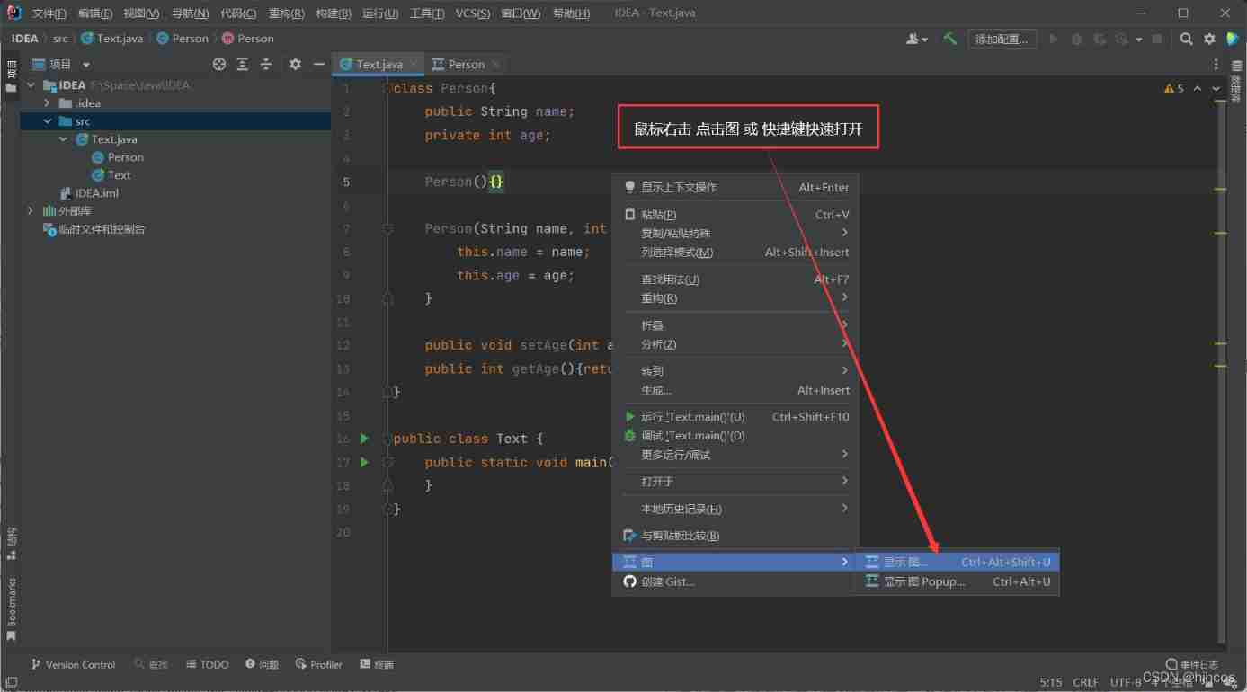Viewport: 1247px width, 692px height.
Task: Click CRLF line separator in status bar
Action: point(1085,682)
